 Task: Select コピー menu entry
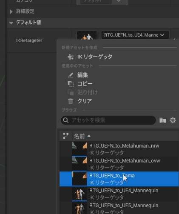coord(85,84)
